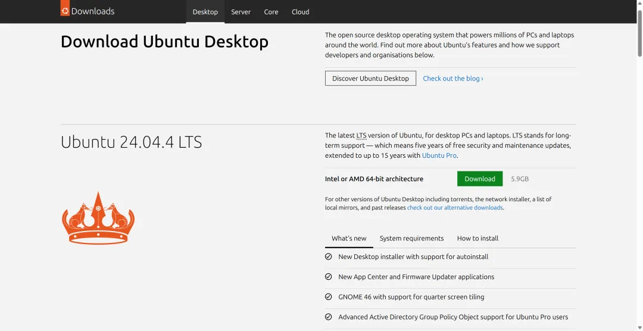This screenshot has width=643, height=331.
Task: Click the Ubuntu logo icon in header
Action: (65, 10)
